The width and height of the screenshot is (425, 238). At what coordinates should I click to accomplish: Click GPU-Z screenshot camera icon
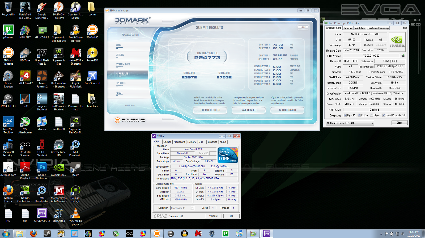(x=405, y=28)
